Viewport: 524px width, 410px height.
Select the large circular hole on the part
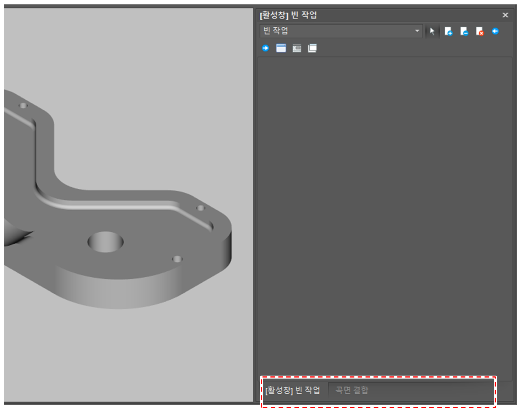pos(105,242)
